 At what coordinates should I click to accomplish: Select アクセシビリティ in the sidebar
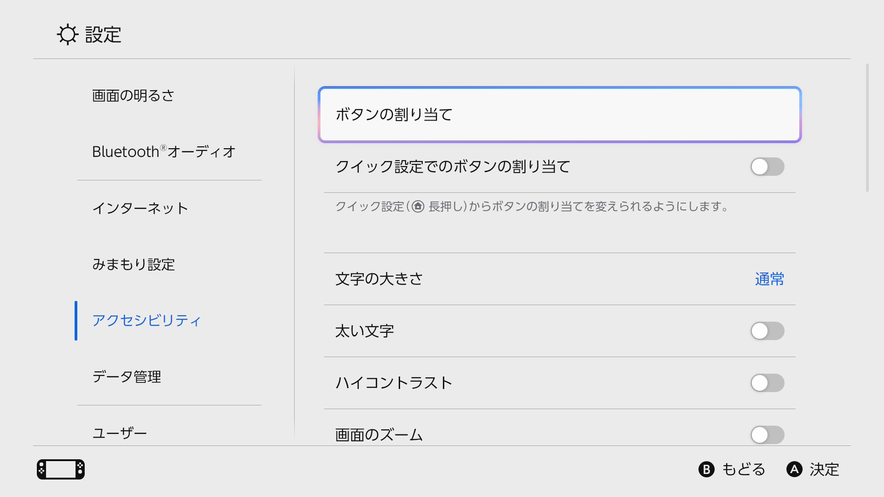[x=146, y=321]
